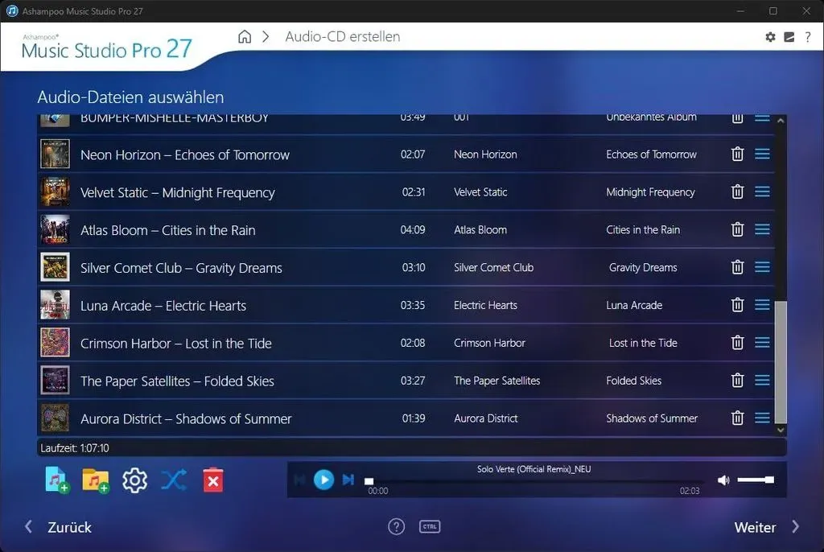824x552 pixels.
Task: Click reorder handle of Silver Comet Club row
Action: (763, 268)
